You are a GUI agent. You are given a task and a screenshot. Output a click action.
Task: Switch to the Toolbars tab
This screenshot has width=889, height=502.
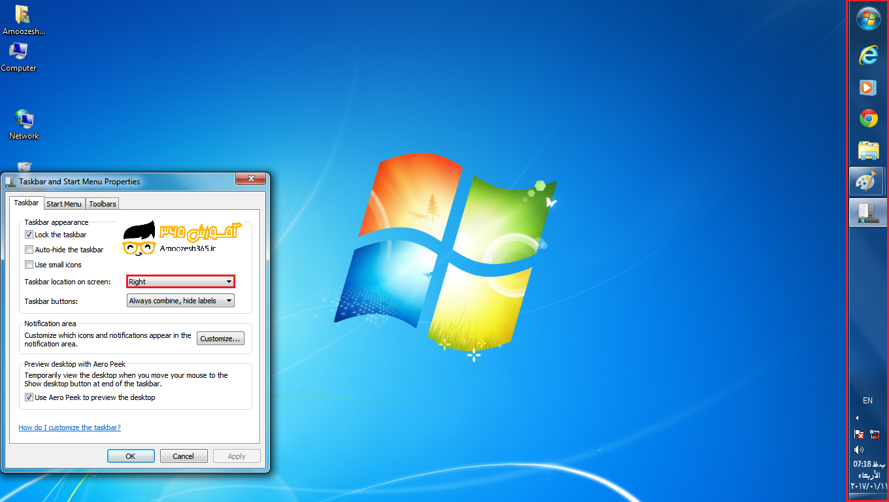(103, 204)
